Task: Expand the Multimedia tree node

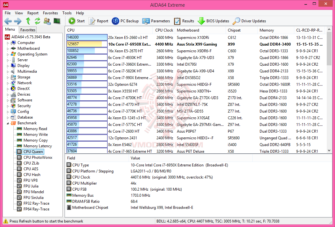Action: (8, 71)
